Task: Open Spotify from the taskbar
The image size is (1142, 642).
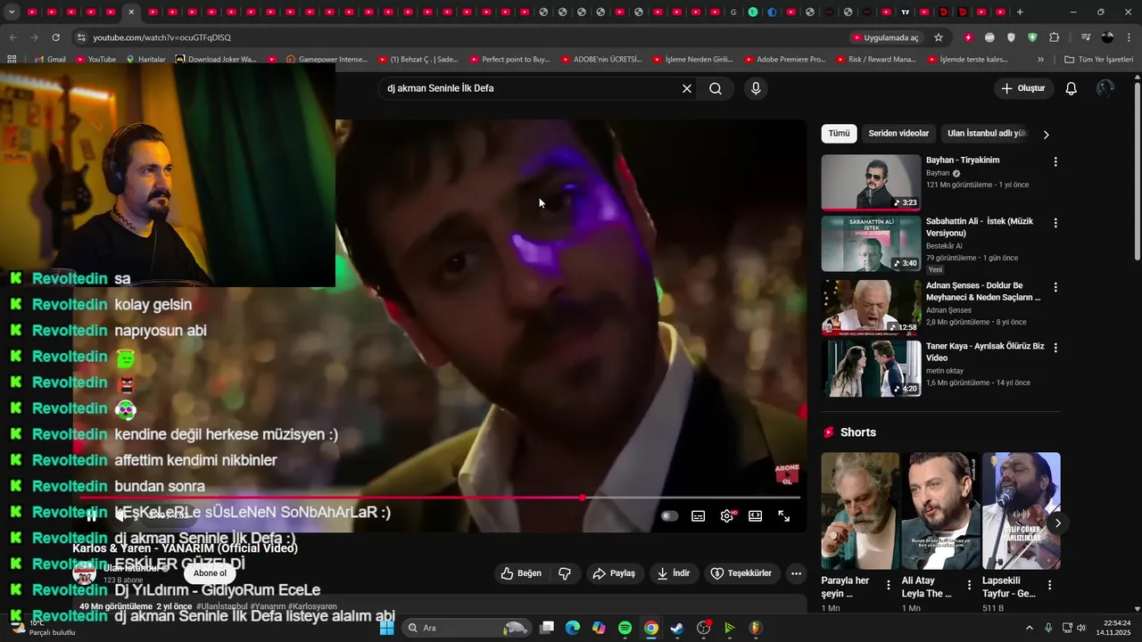Action: 625,628
